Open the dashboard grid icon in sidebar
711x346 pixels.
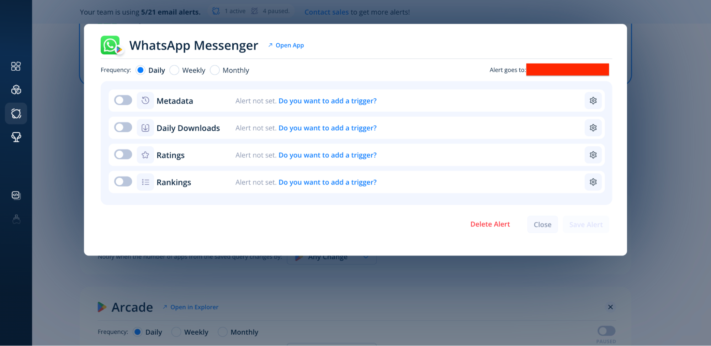(16, 66)
